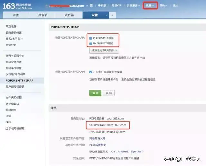Click the POP3/SMTP/IMAP section heading
The image size is (206, 166).
[x=65, y=27]
